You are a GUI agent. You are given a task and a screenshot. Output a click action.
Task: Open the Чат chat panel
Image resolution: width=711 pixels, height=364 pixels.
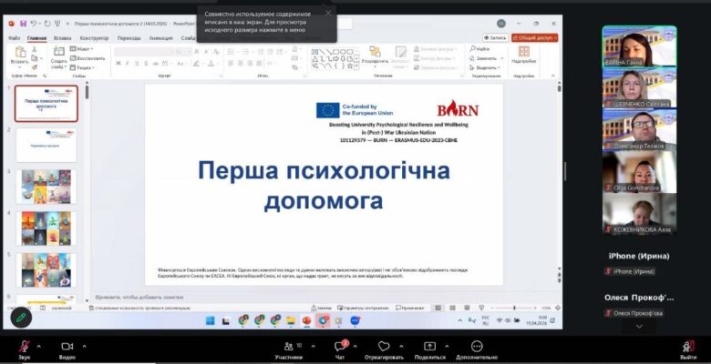(340, 347)
